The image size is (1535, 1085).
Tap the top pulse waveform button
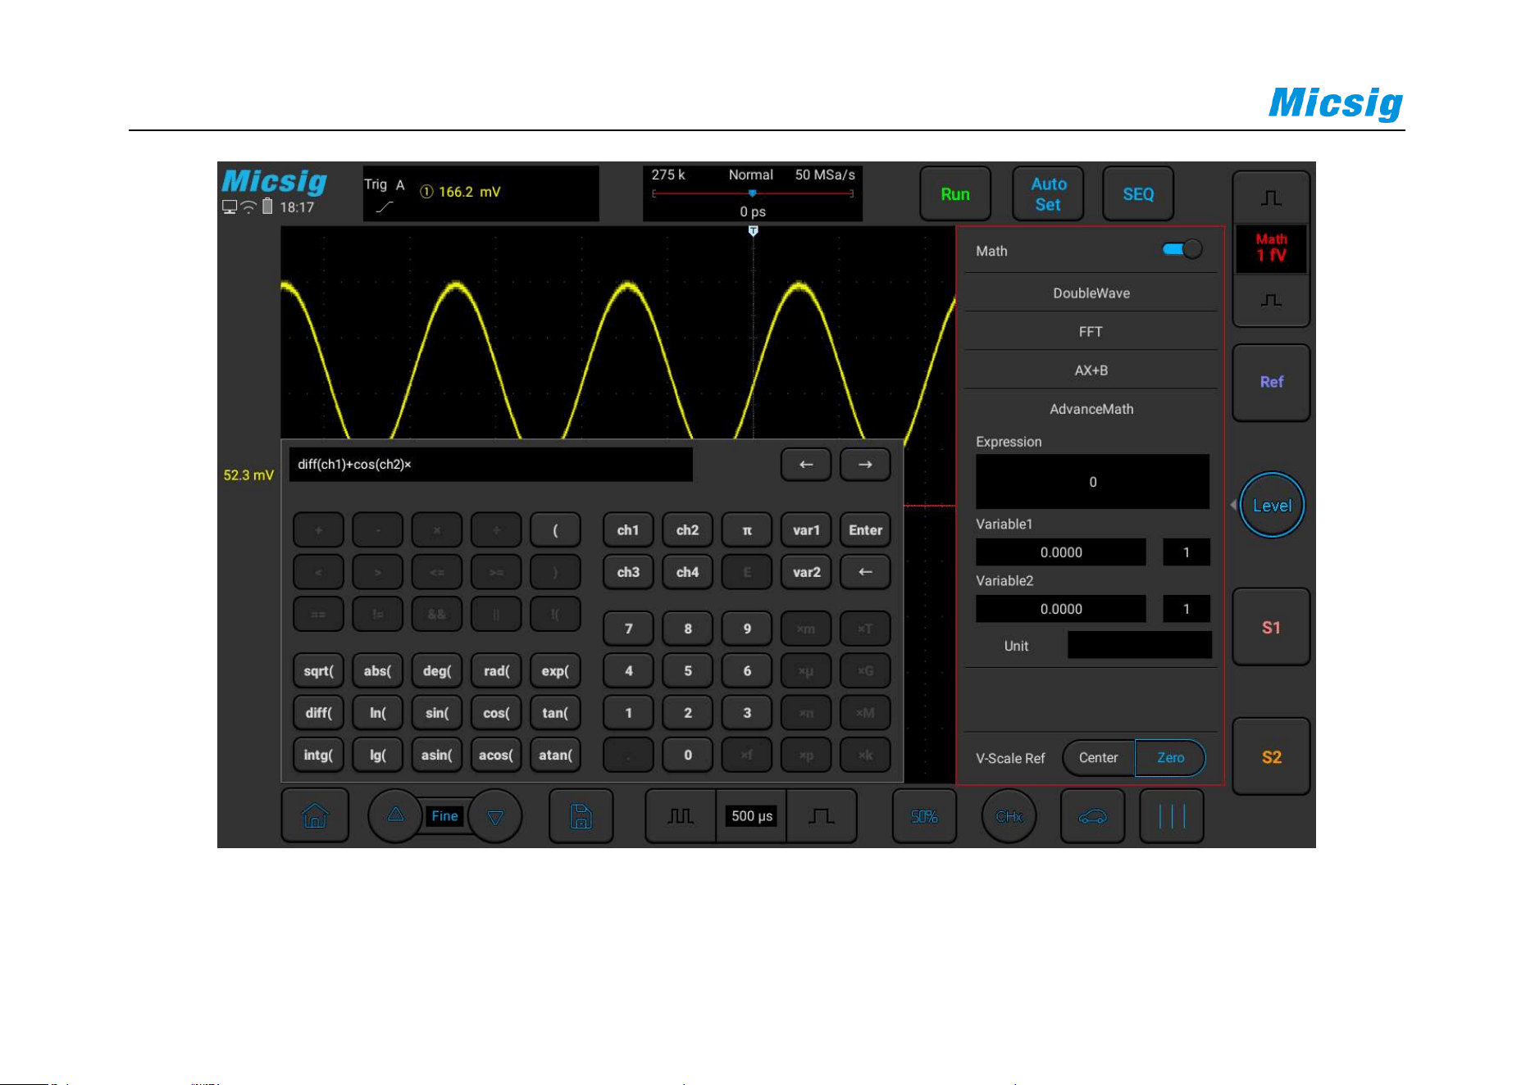pyautogui.click(x=1271, y=198)
